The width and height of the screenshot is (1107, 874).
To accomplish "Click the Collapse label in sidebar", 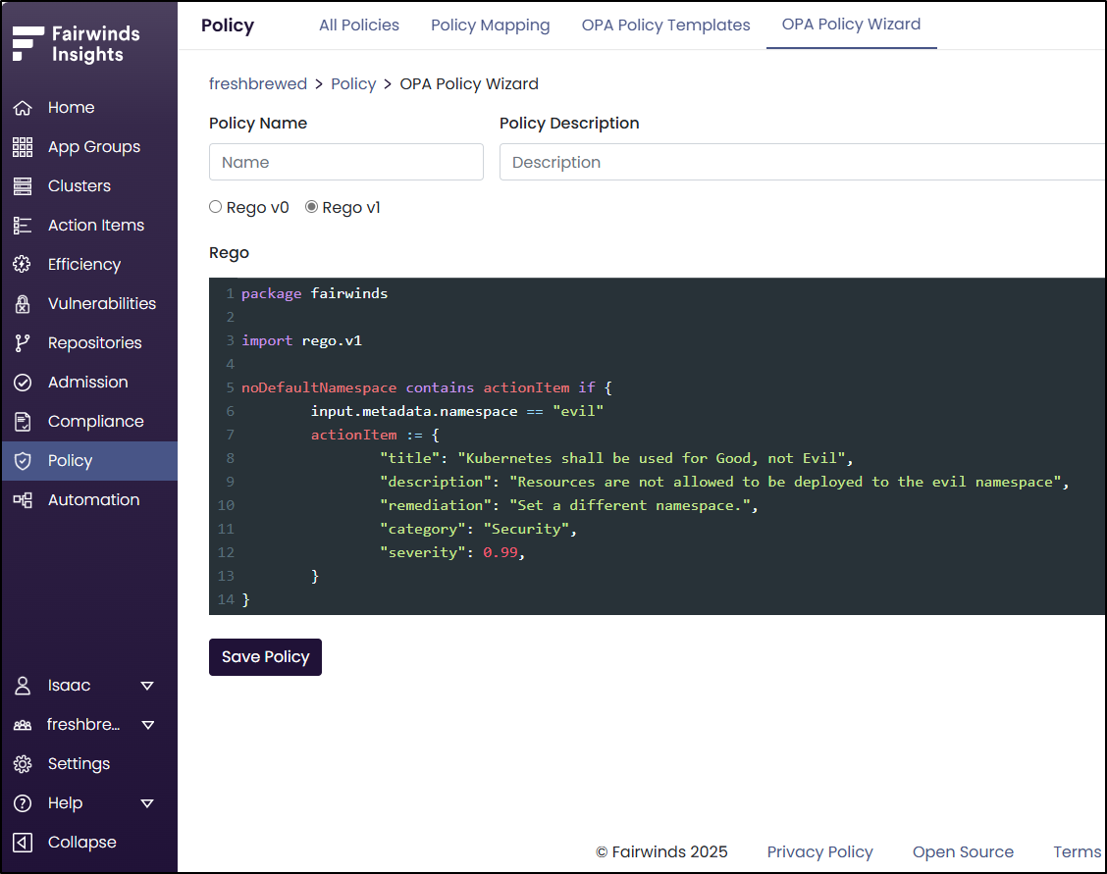I will [x=81, y=843].
